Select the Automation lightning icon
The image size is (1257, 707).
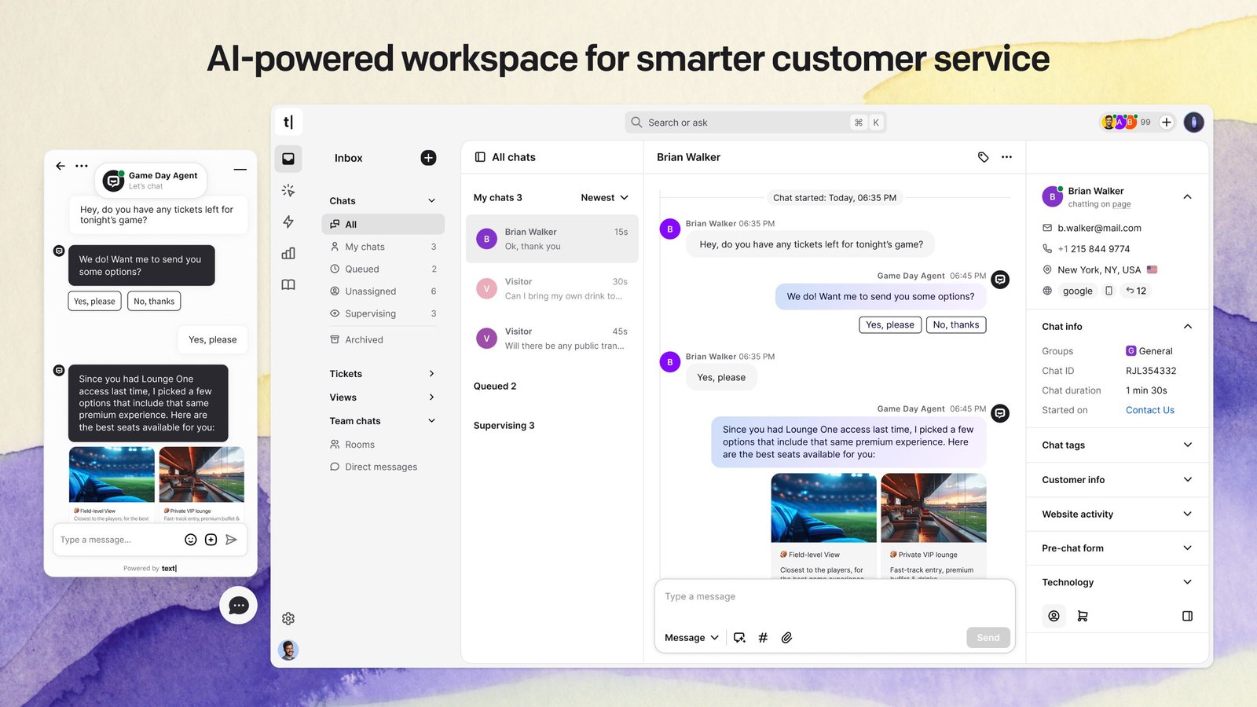(288, 222)
